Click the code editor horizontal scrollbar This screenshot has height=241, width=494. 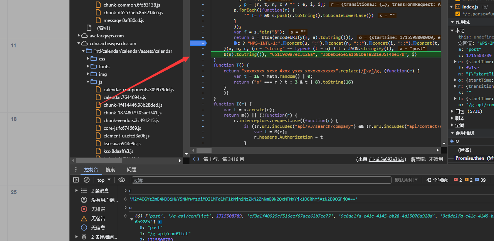coord(204,150)
